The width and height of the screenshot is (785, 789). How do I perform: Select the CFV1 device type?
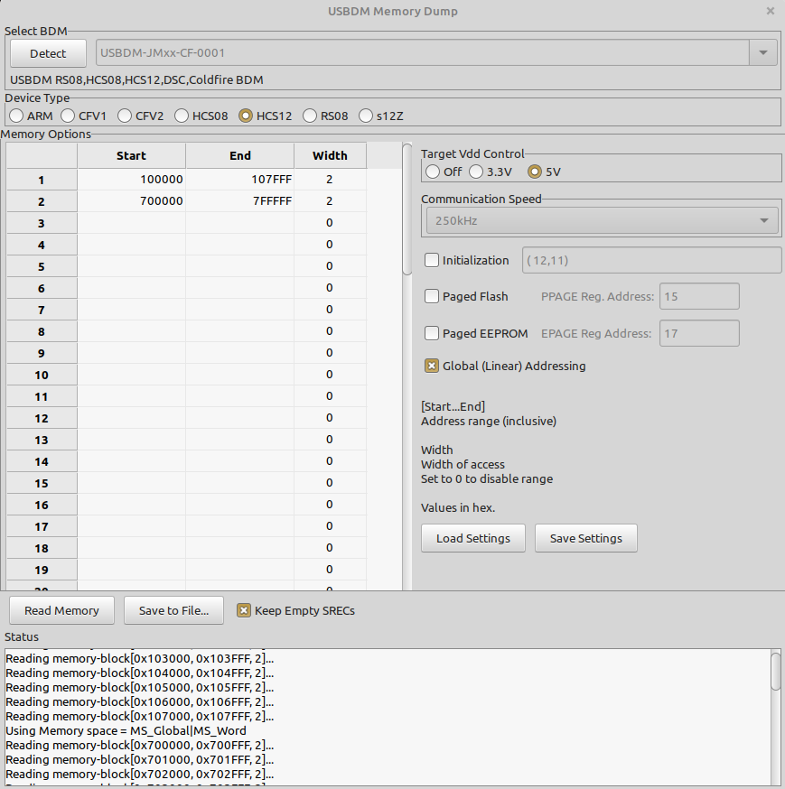[x=68, y=116]
